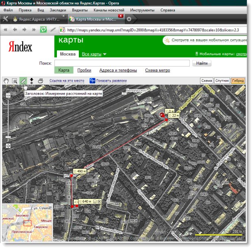Select the Карта Москвы browser tab
This screenshot has width=252, height=248.
tap(96, 19)
